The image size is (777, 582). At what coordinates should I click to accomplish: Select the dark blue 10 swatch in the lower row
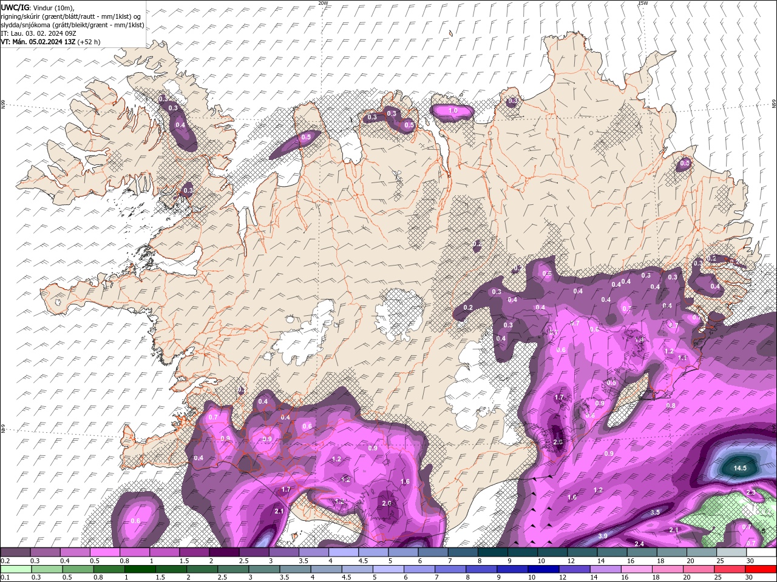click(x=543, y=569)
